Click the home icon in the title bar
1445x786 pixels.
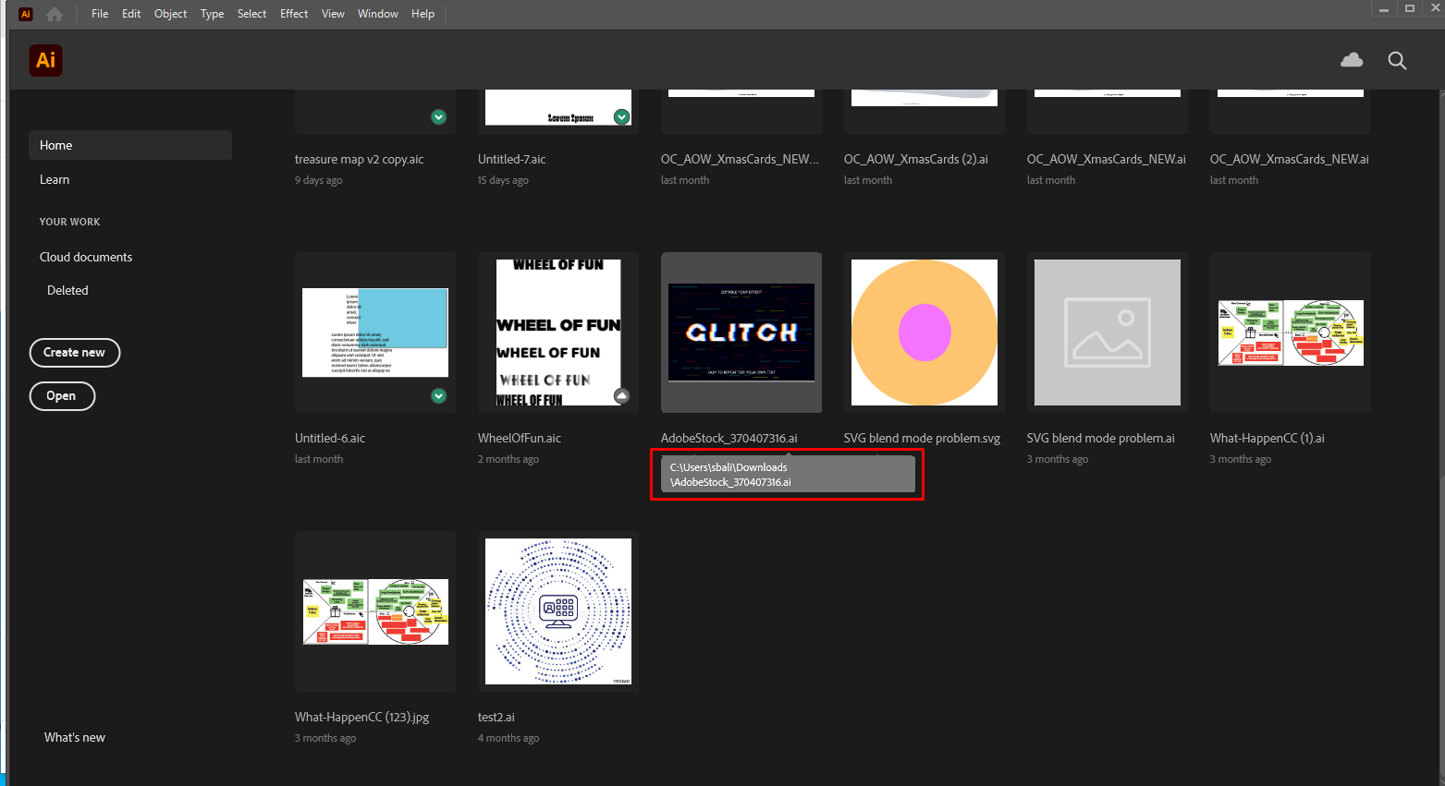tap(54, 14)
